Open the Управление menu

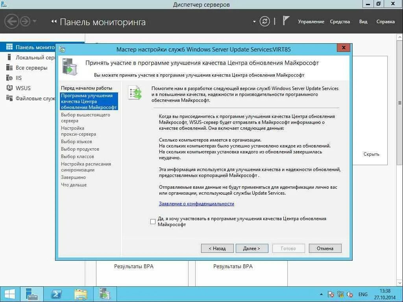311,22
